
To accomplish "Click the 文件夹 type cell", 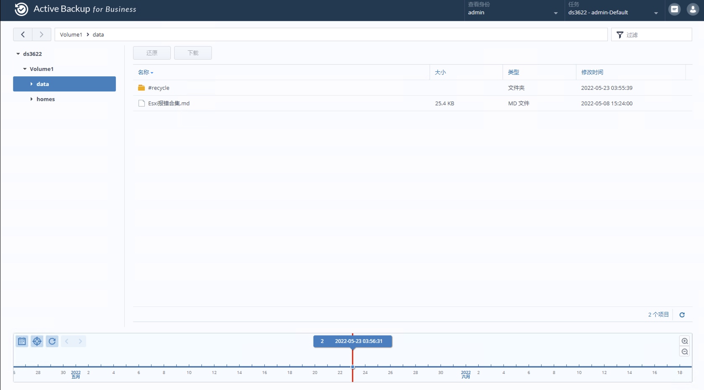I will (x=516, y=88).
